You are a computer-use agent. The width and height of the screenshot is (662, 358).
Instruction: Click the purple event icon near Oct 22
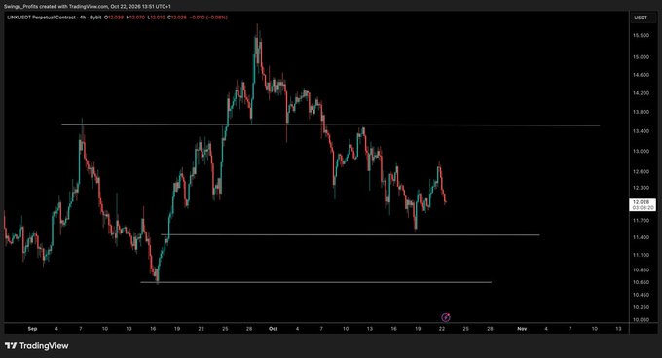(446, 317)
